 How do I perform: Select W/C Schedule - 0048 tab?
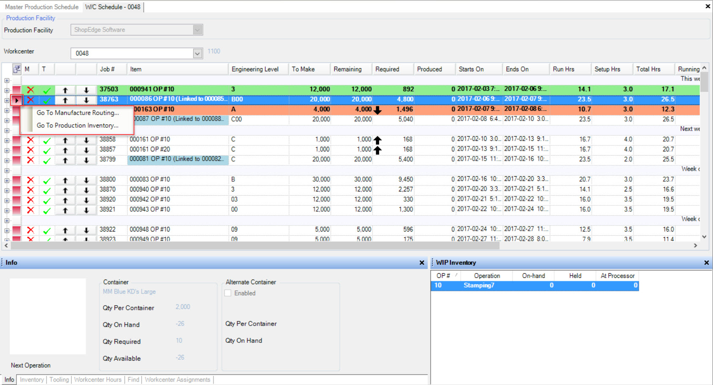click(113, 7)
